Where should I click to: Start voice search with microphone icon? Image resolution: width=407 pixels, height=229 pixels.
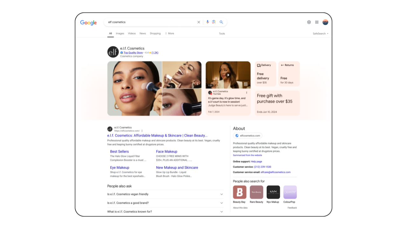point(208,22)
